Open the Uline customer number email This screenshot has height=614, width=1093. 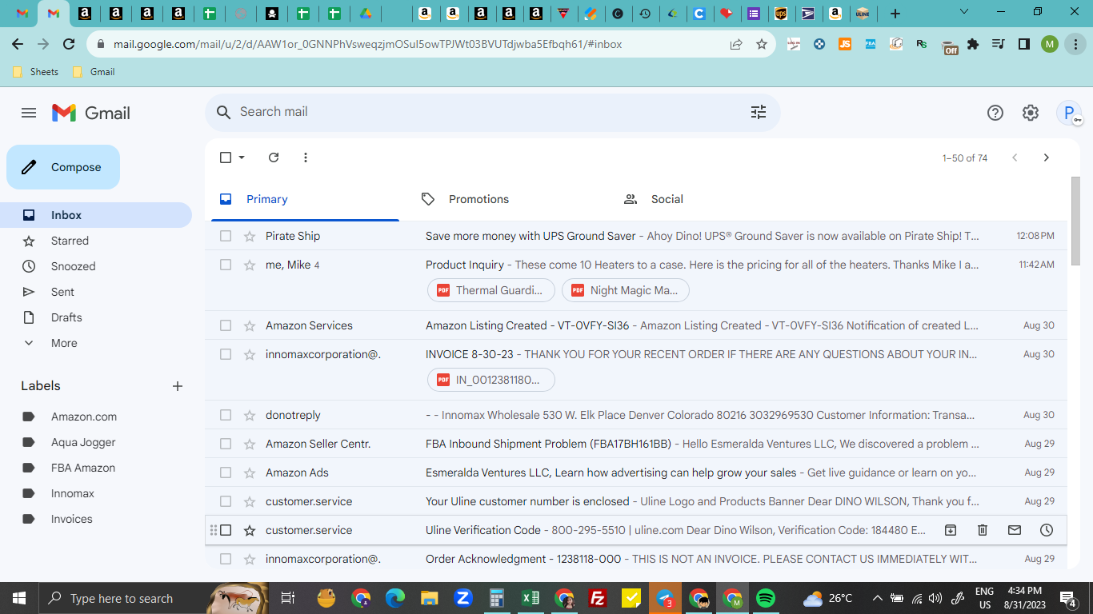636,501
